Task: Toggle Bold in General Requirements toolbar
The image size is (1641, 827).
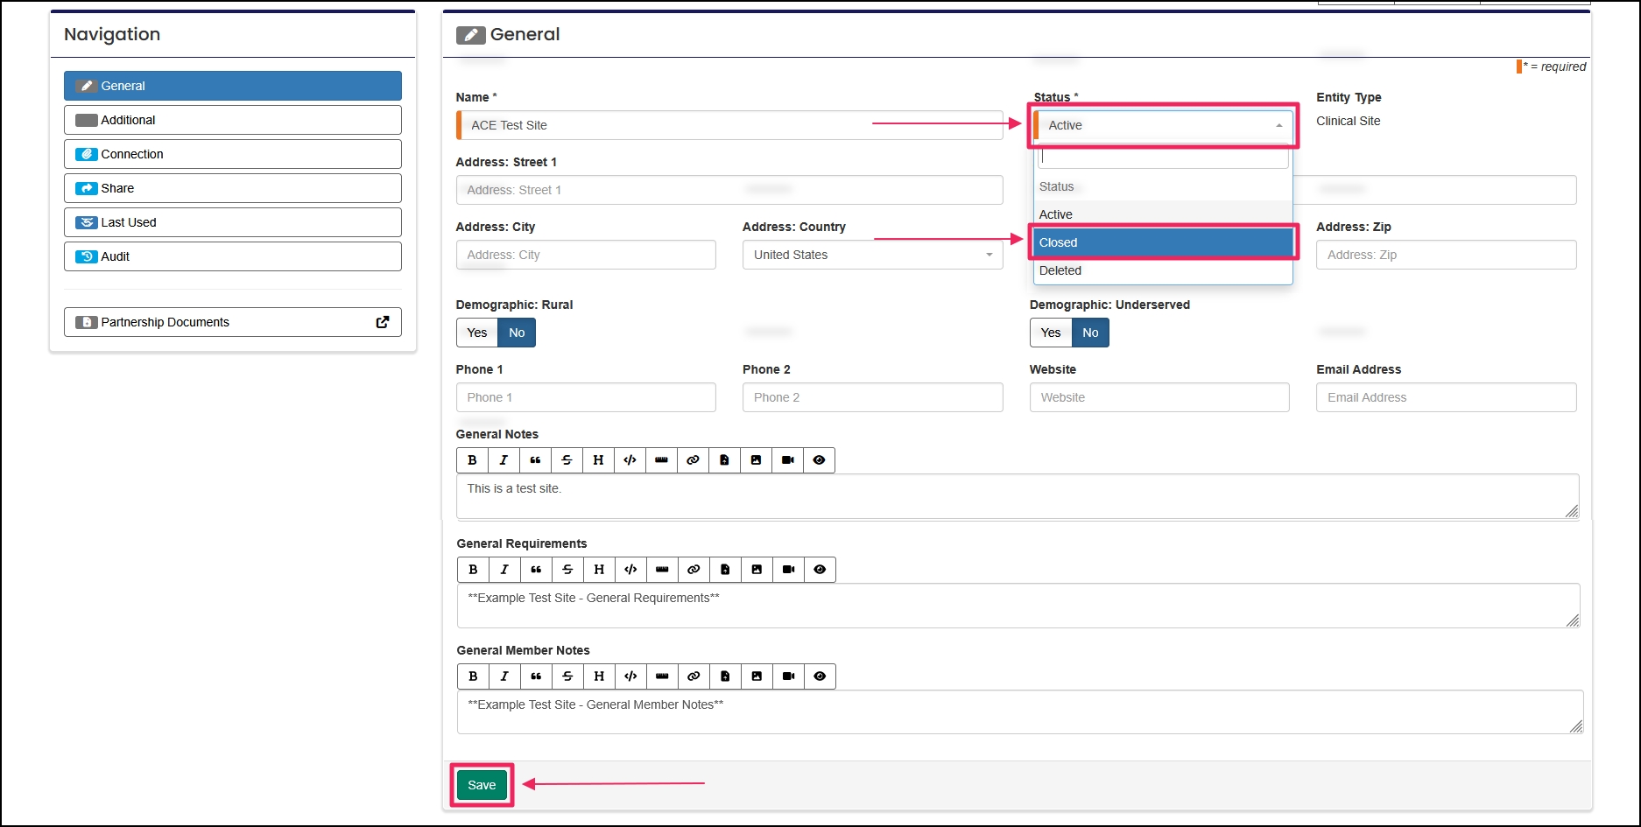Action: point(473,570)
